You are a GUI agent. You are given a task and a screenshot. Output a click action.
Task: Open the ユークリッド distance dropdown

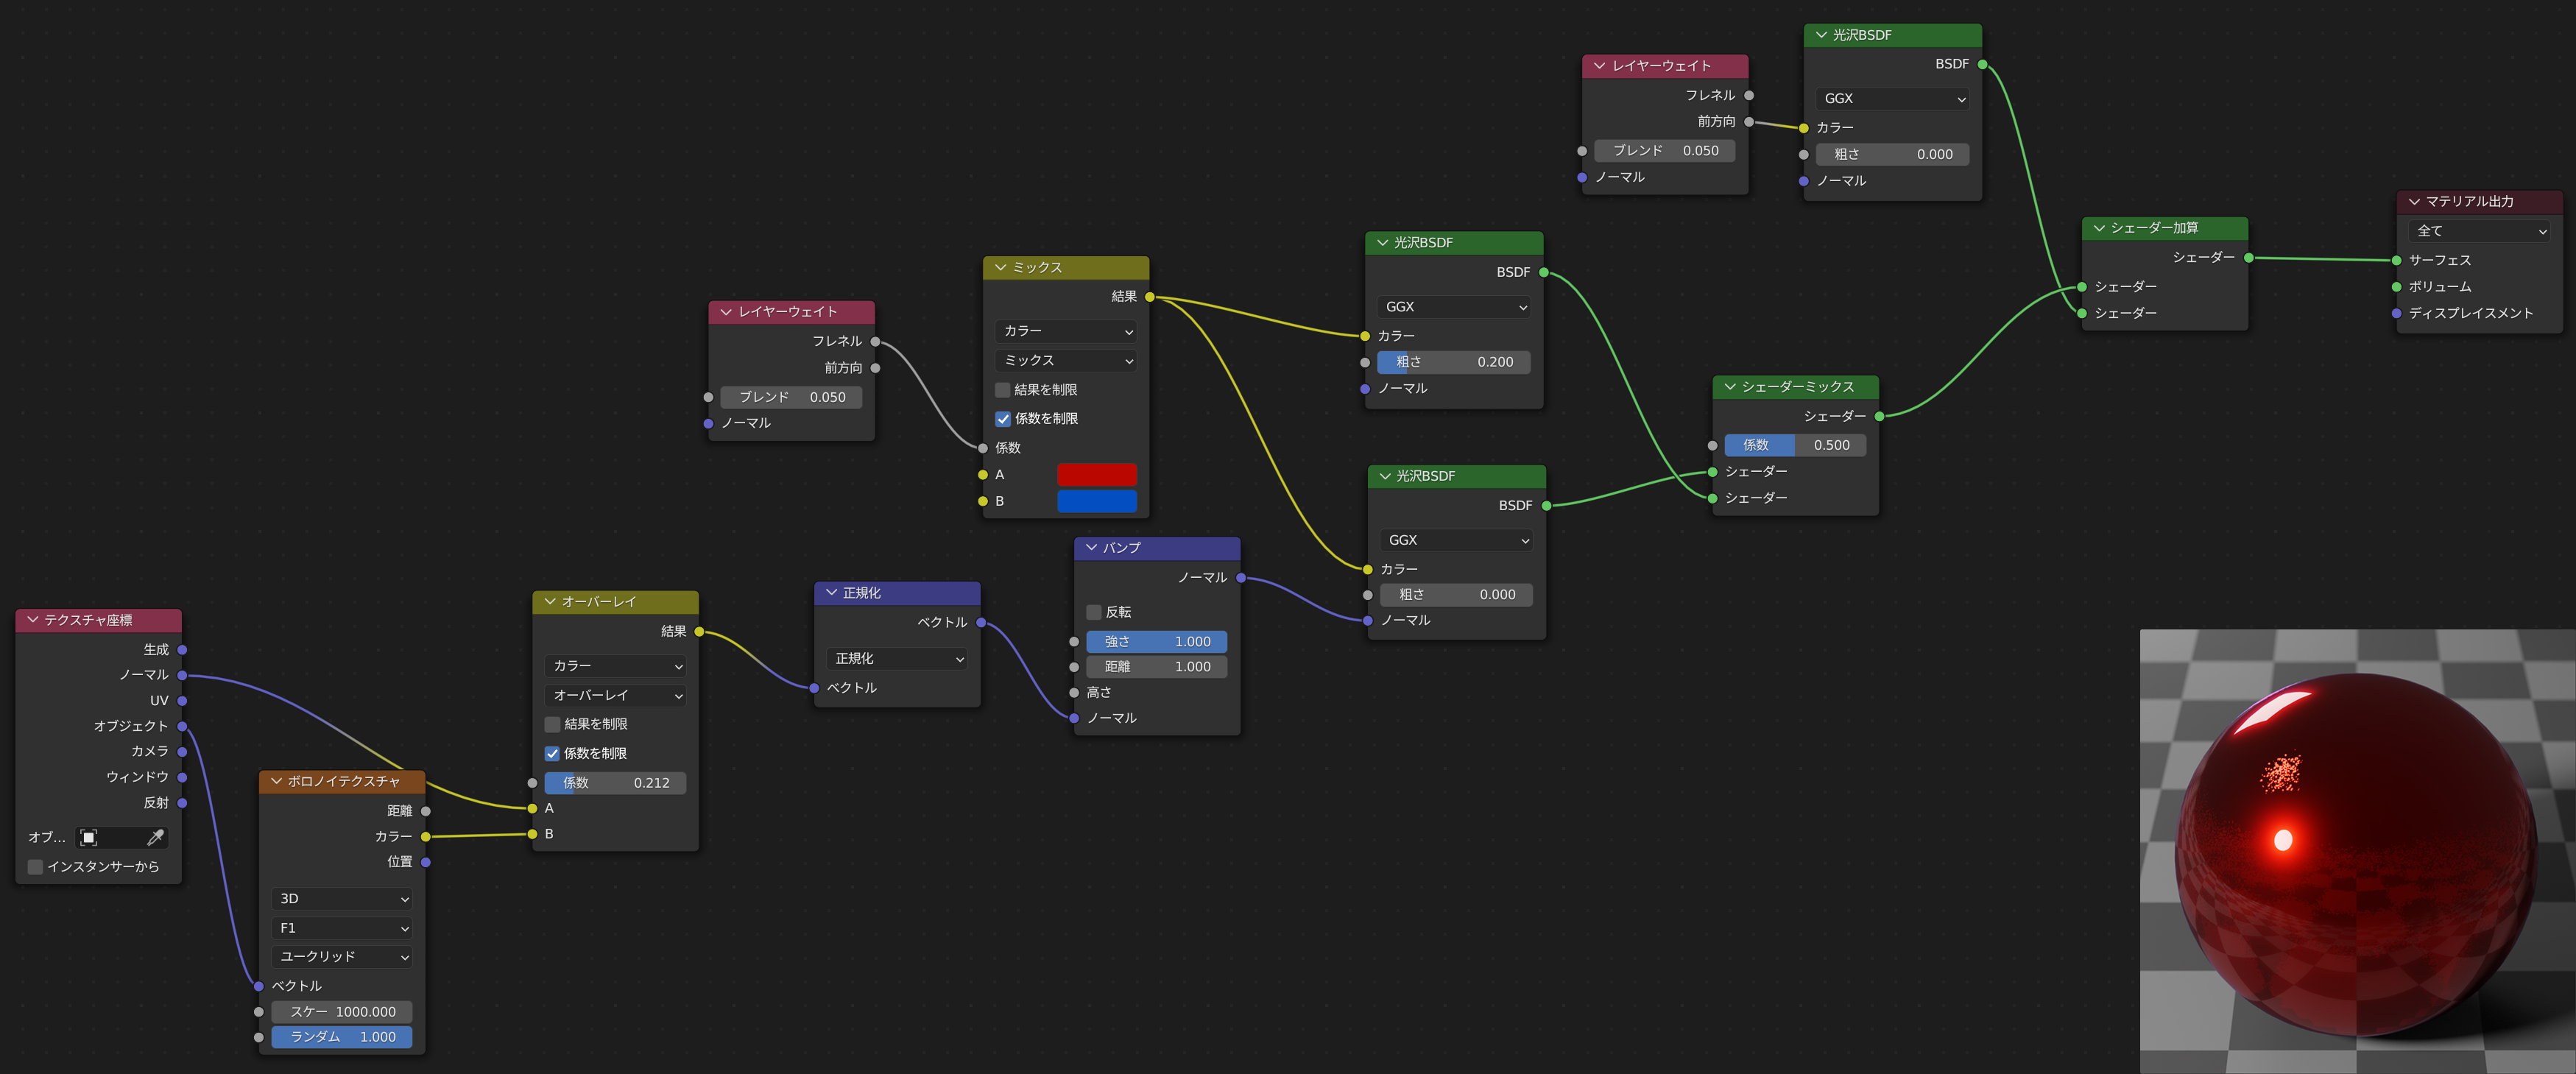(x=342, y=957)
